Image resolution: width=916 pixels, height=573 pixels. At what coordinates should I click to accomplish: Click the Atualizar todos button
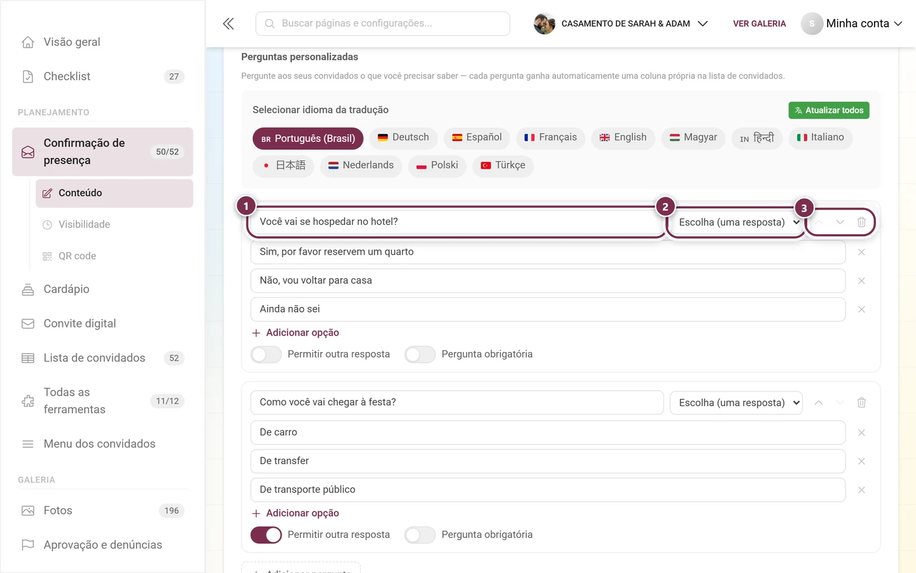[x=829, y=110]
